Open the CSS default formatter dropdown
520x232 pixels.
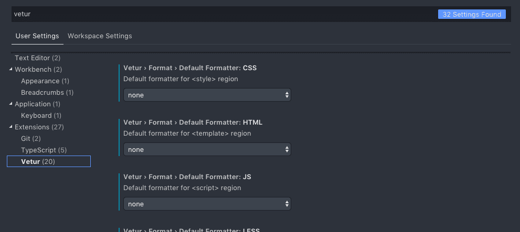coord(207,95)
